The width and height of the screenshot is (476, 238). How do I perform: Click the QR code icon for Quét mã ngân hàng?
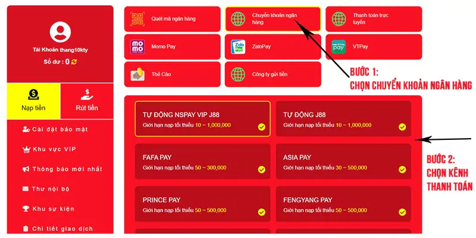[137, 19]
